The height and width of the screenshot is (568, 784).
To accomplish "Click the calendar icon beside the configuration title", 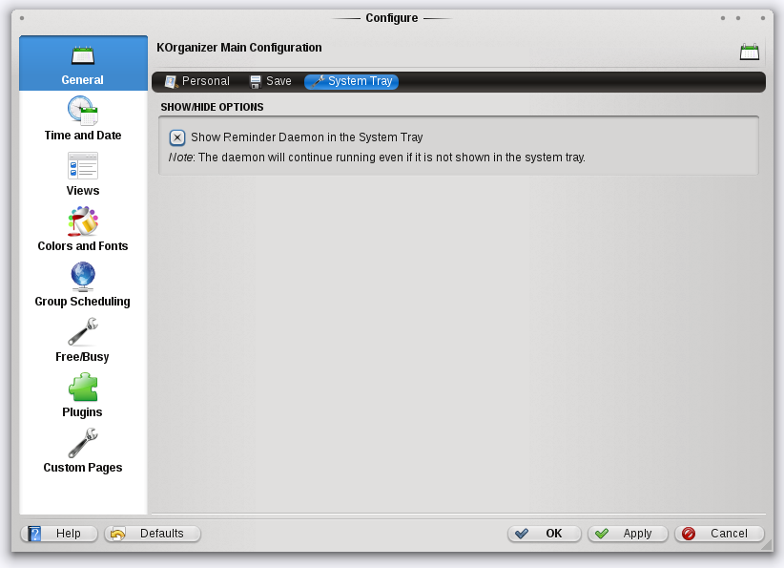I will tap(750, 52).
